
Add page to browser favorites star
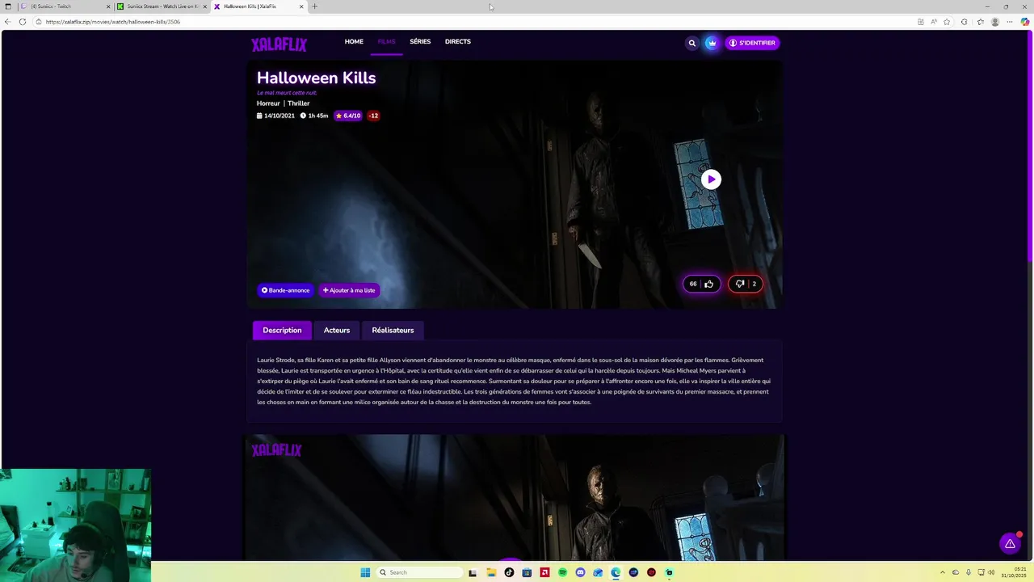tap(948, 22)
